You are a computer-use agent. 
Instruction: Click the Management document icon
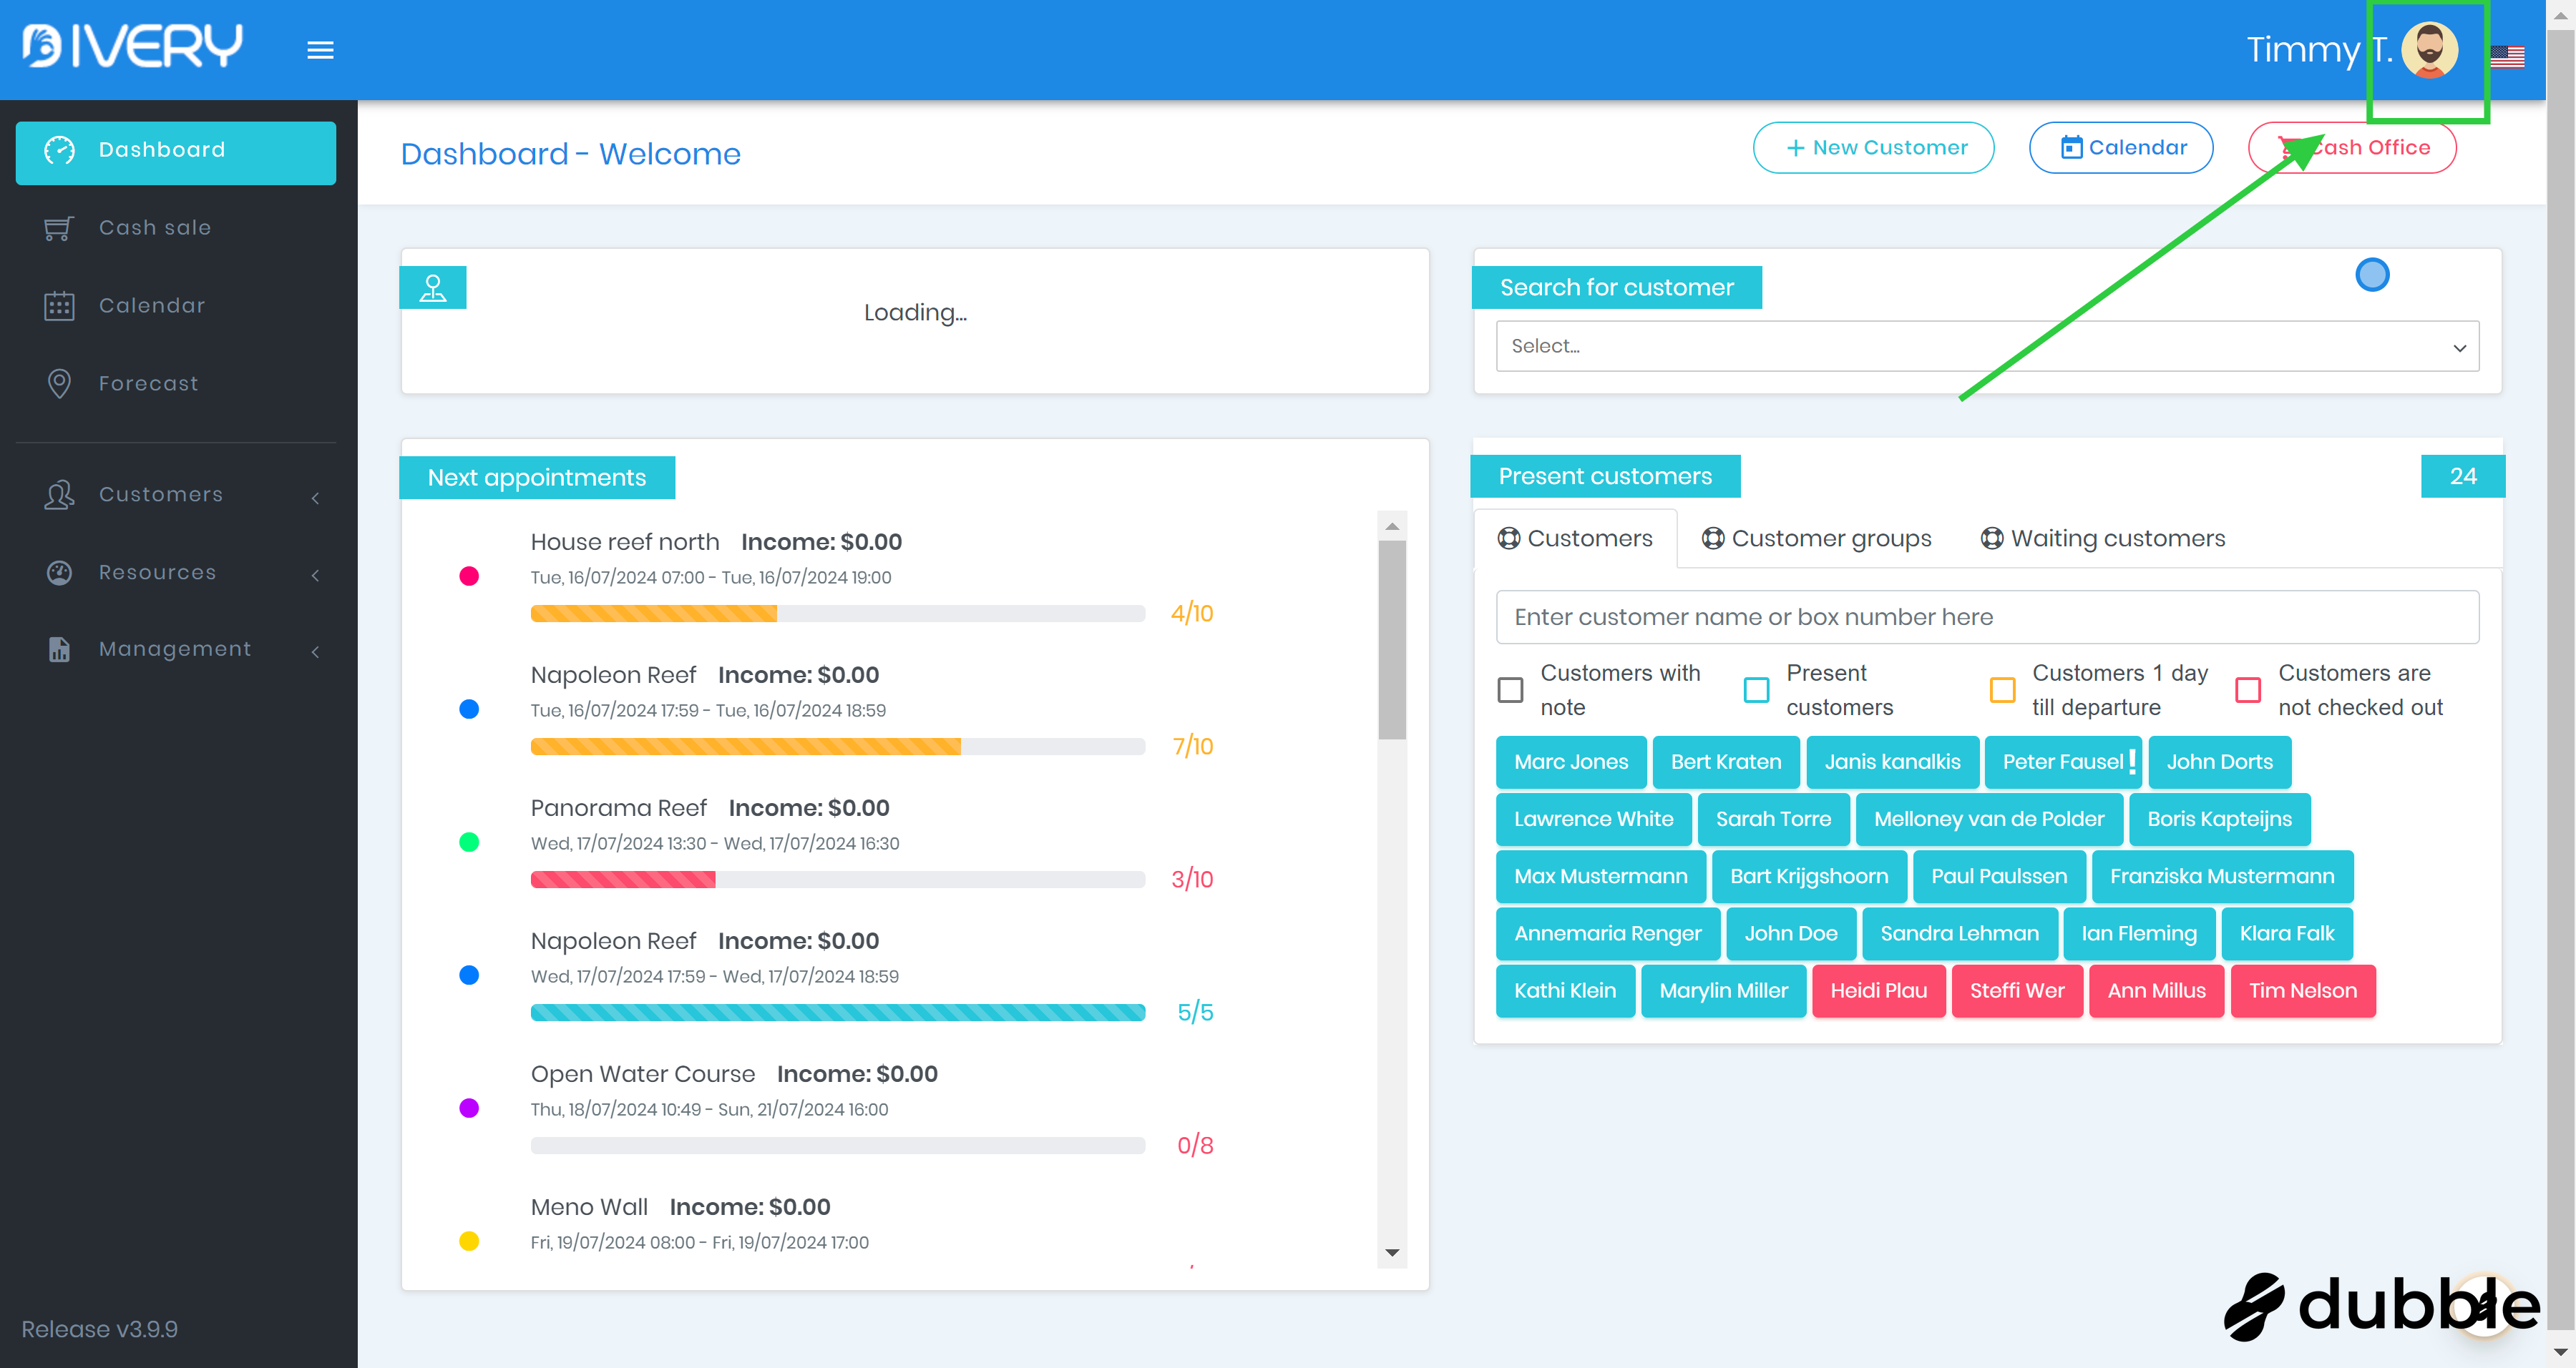pyautogui.click(x=59, y=649)
